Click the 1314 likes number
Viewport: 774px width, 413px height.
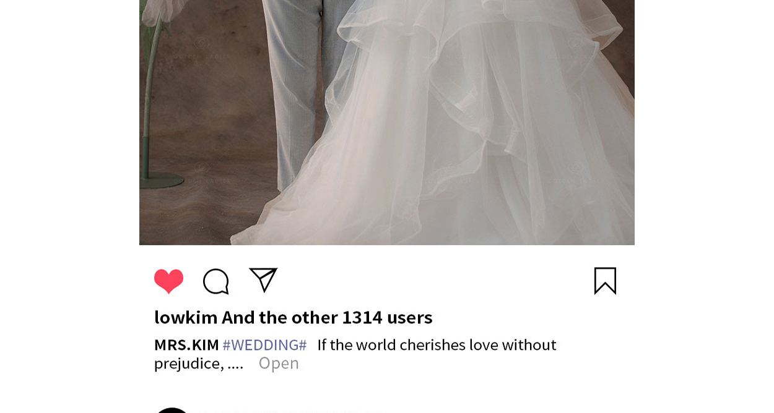click(362, 317)
